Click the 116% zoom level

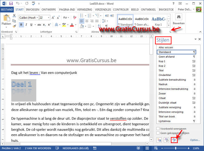(x=196, y=148)
